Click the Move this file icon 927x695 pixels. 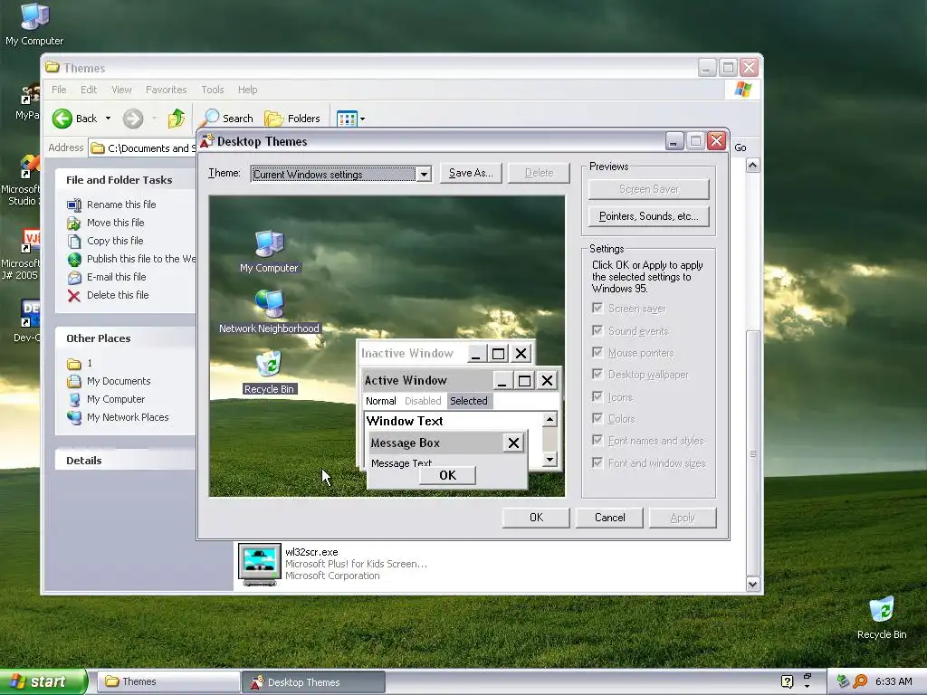click(x=74, y=223)
